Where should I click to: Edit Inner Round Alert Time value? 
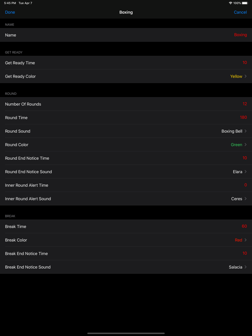(x=246, y=185)
